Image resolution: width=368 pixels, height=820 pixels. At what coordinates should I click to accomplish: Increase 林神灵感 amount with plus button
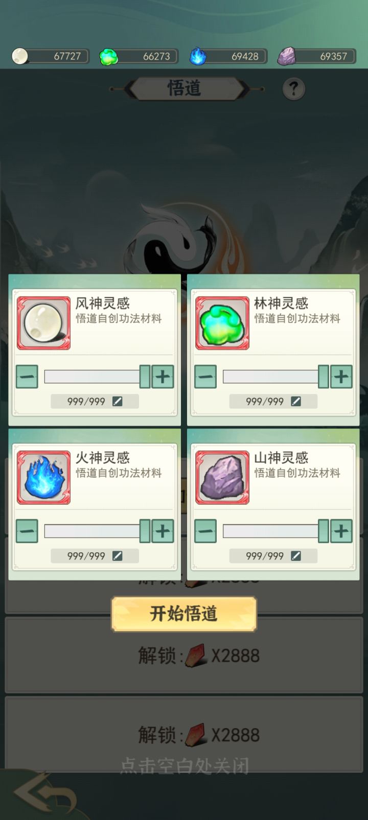pyautogui.click(x=341, y=377)
